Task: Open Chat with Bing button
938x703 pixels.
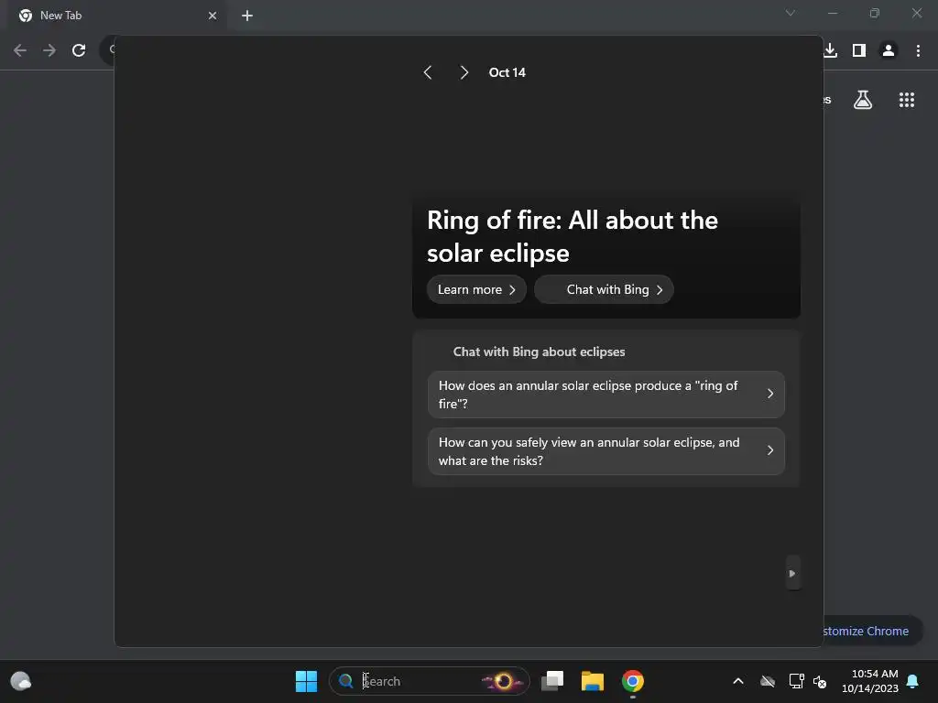Action: pyautogui.click(x=605, y=289)
